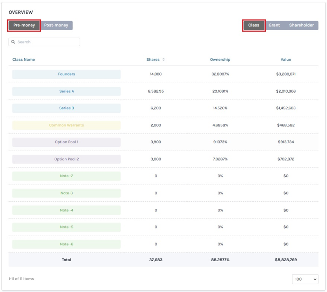Click the search magnifier icon
Viewport: 327px width, 292px height.
tap(13, 42)
